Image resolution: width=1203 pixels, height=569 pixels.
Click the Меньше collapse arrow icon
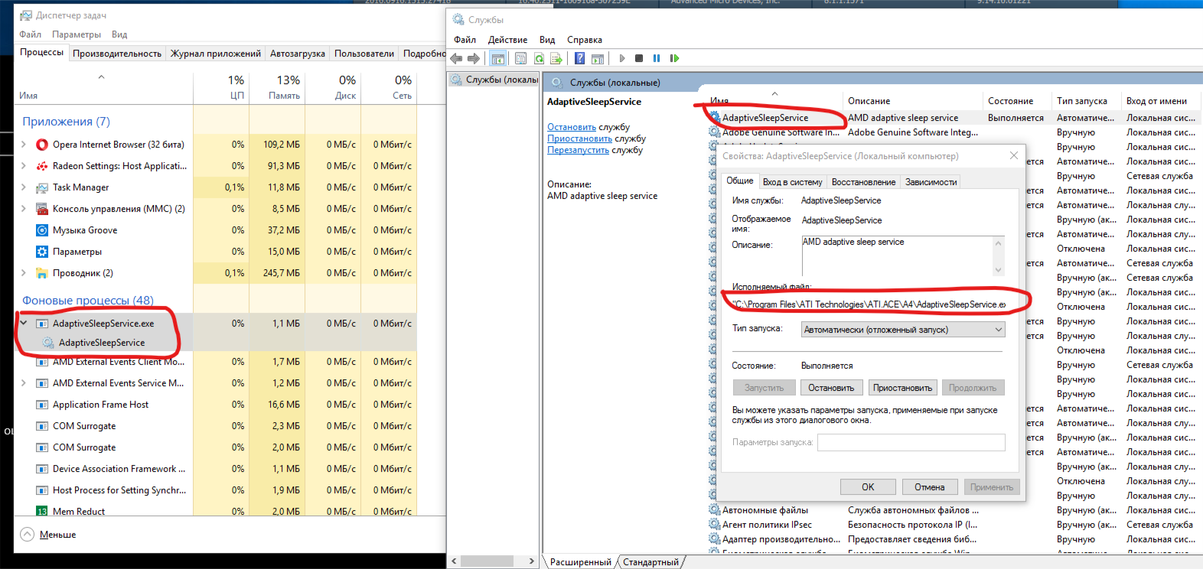tap(27, 535)
